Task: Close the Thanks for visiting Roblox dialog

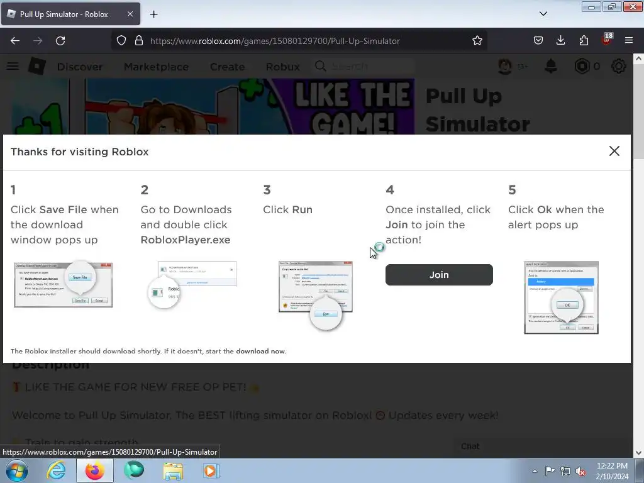Action: click(x=614, y=151)
